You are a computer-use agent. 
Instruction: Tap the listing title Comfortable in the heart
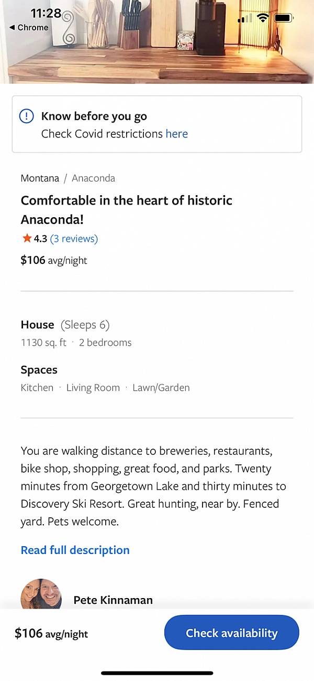click(x=126, y=200)
